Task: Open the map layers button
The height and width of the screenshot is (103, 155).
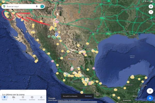Action: [x=151, y=6]
